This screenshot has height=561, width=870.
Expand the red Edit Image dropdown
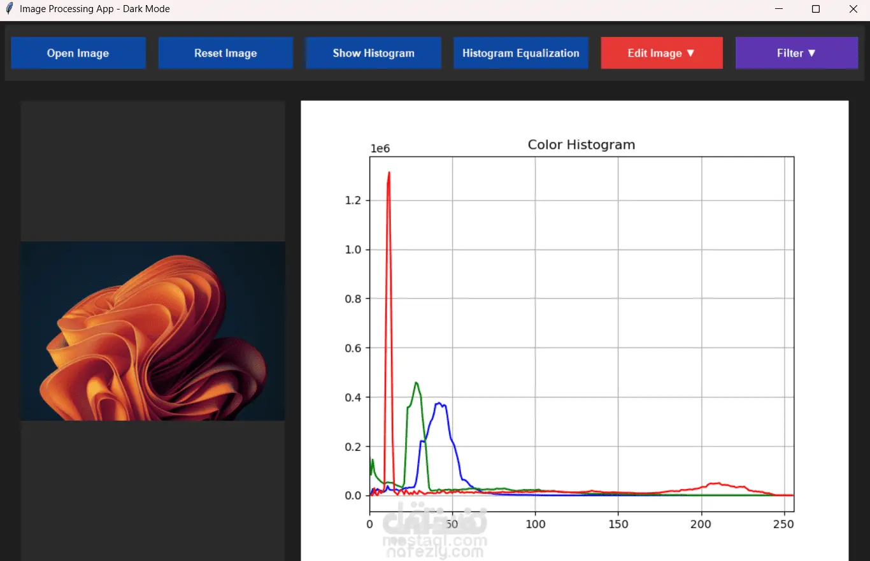[662, 53]
